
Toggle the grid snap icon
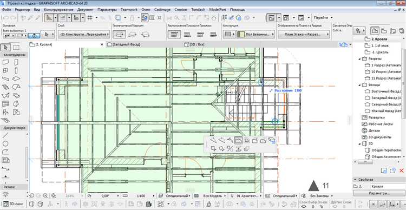click(x=90, y=18)
